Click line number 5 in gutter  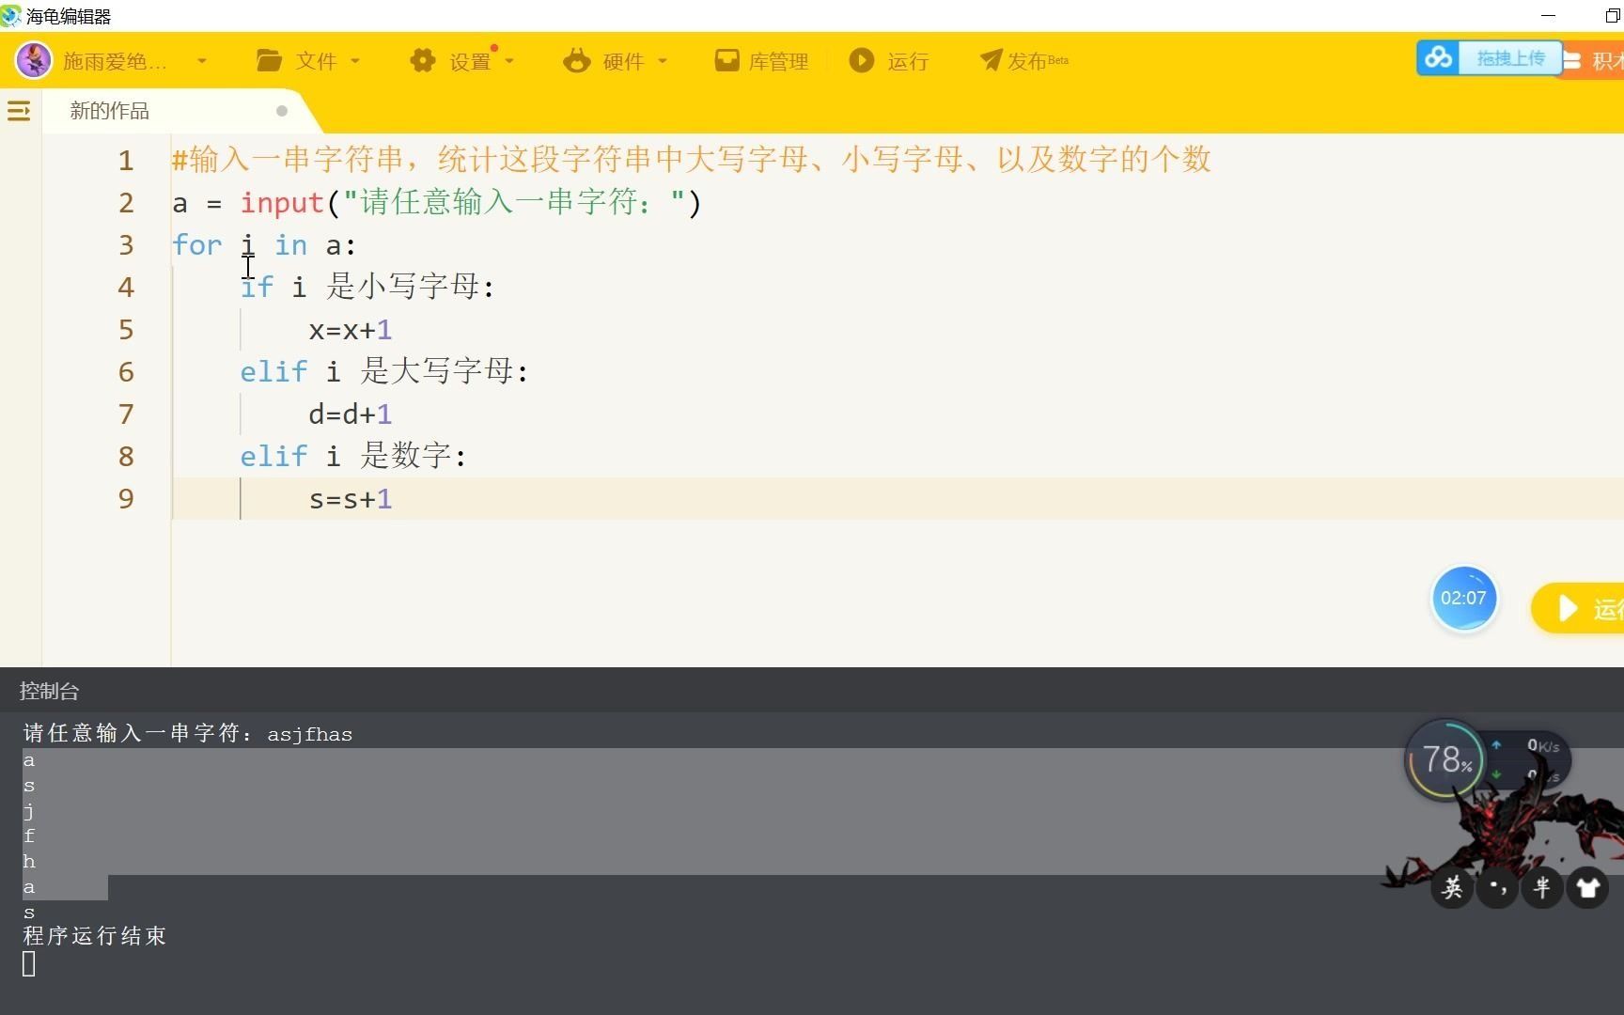[x=126, y=330]
